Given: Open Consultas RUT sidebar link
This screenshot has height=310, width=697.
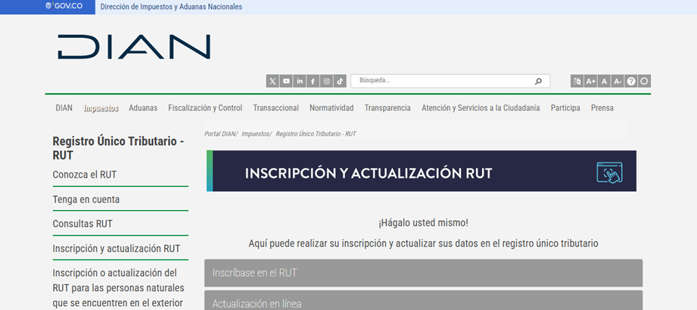Looking at the screenshot, I should click(x=82, y=224).
